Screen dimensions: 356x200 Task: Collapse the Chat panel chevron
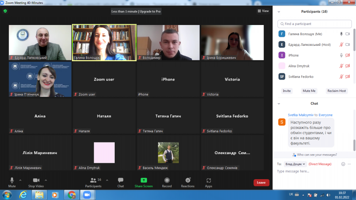[x=279, y=103]
